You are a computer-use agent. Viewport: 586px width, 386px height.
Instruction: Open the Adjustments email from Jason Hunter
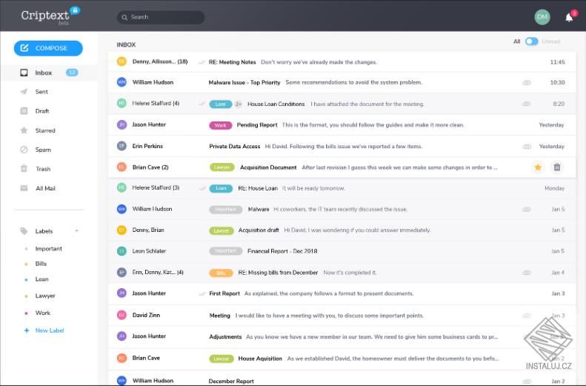(x=342, y=336)
